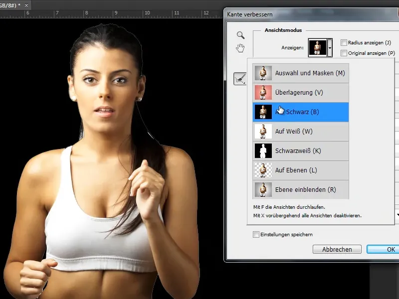Choose Auf Schwarz (B) view mode
399x299 pixels.
(301, 112)
